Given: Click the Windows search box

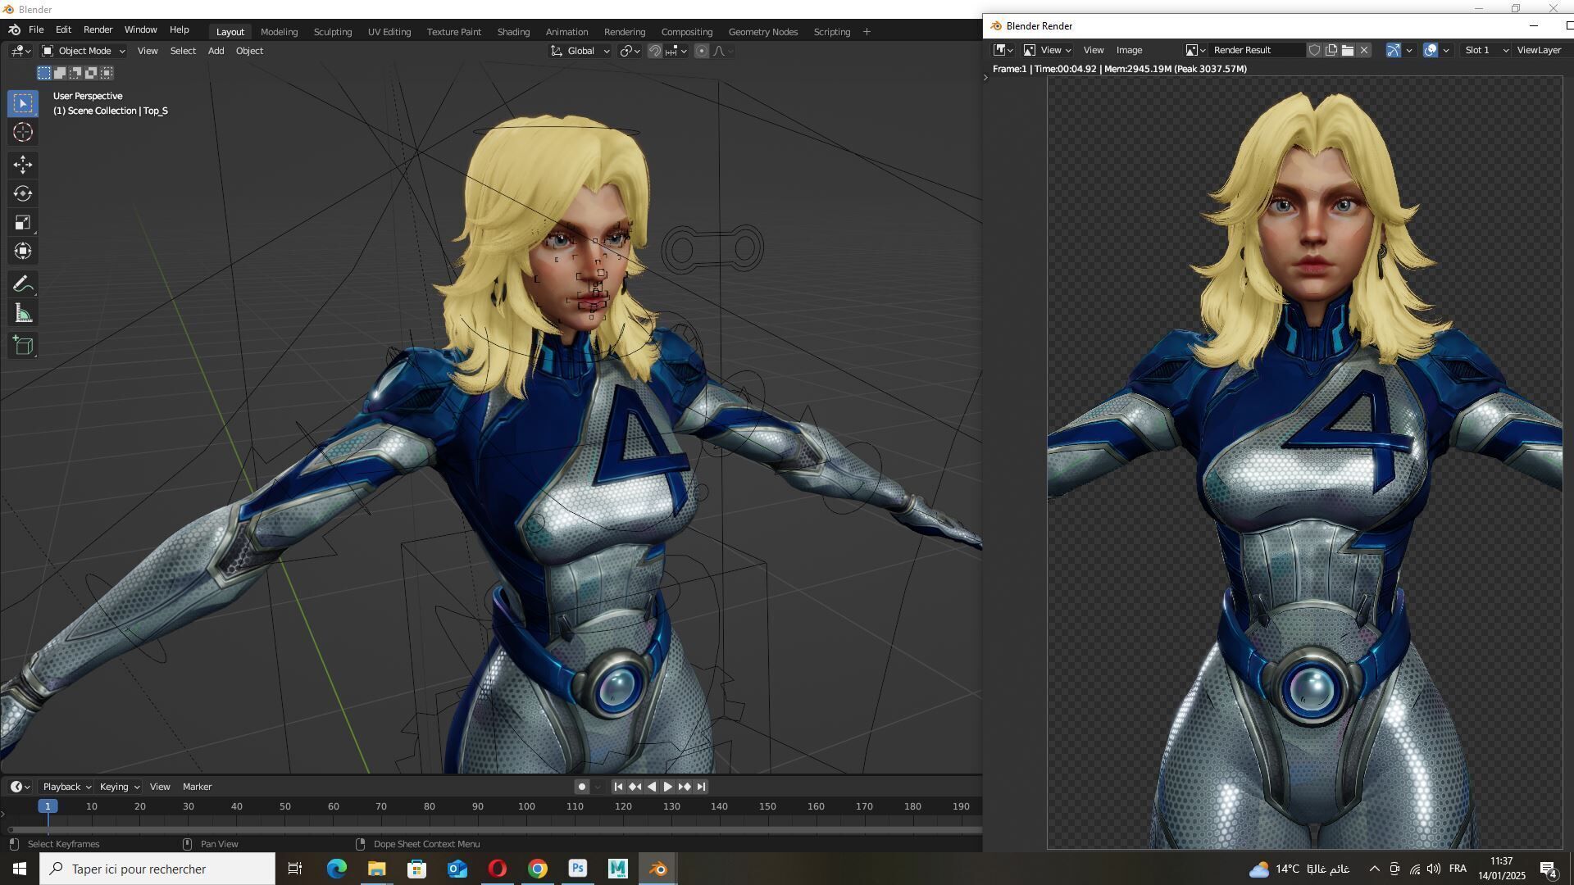Looking at the screenshot, I should (x=157, y=869).
